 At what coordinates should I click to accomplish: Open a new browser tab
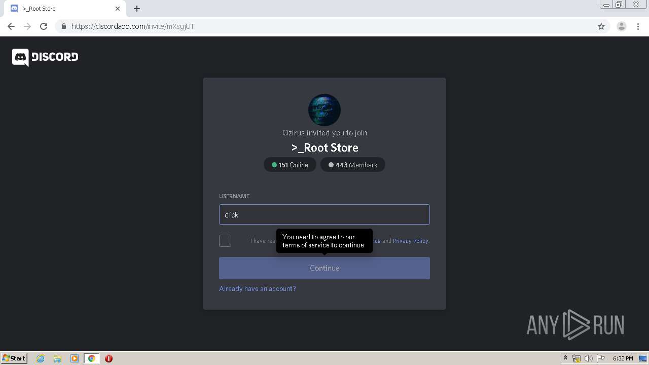[x=137, y=9]
